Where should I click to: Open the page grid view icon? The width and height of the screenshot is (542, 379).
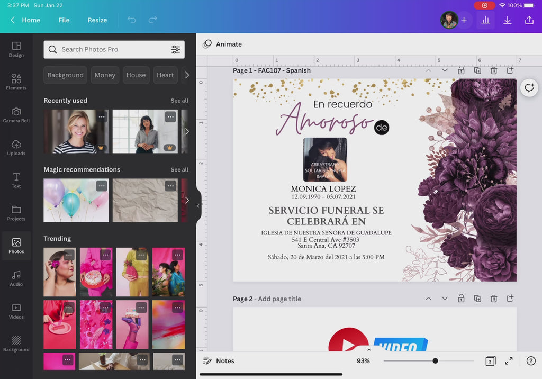[490, 361]
